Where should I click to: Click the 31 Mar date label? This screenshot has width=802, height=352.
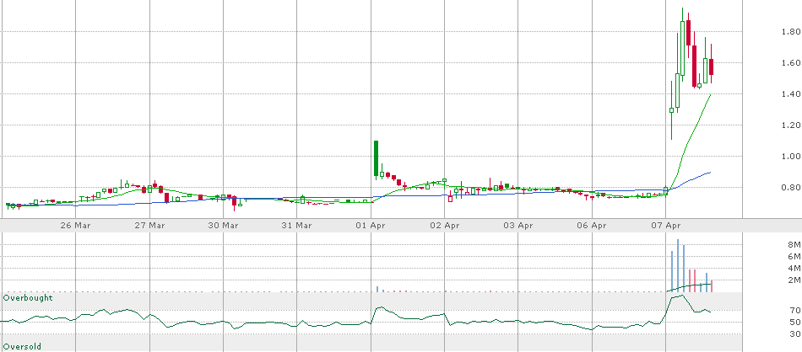[x=296, y=225]
